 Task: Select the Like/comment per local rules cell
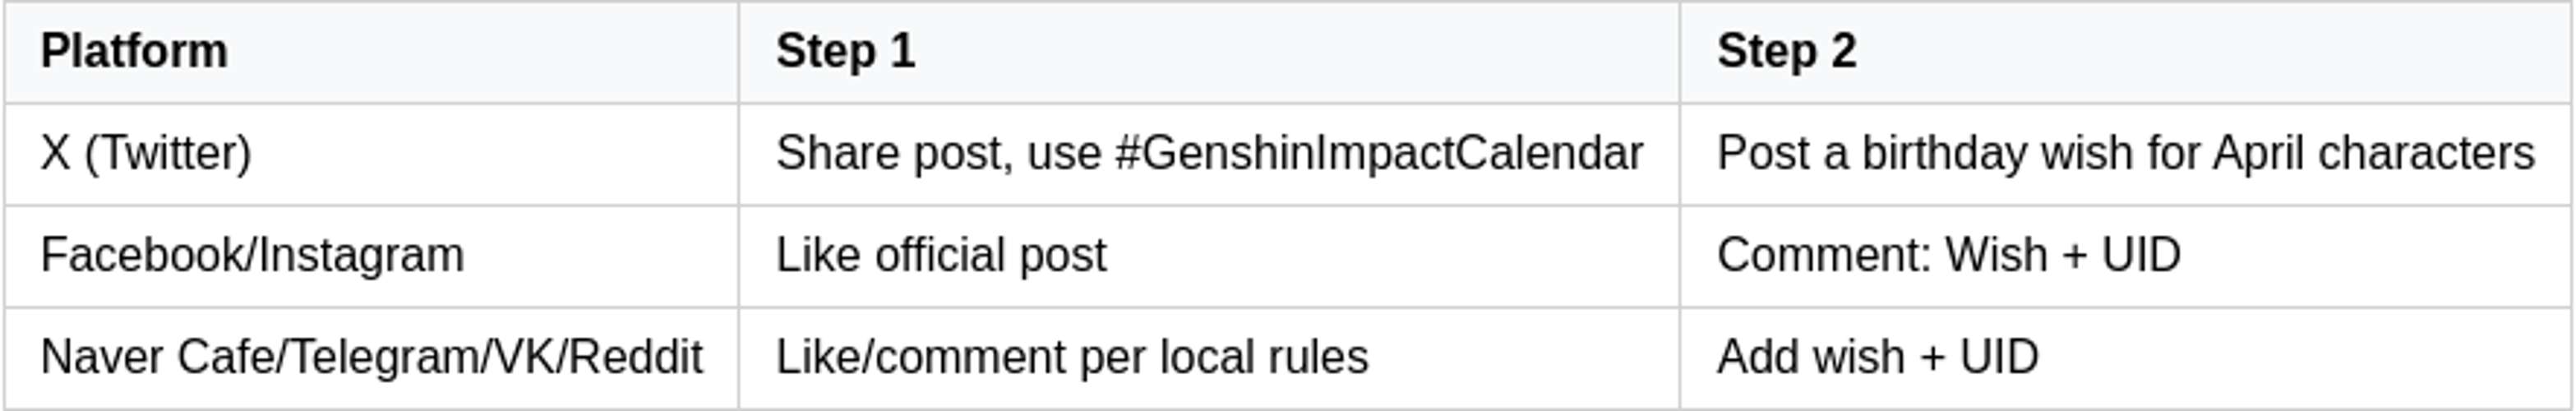[1072, 358]
